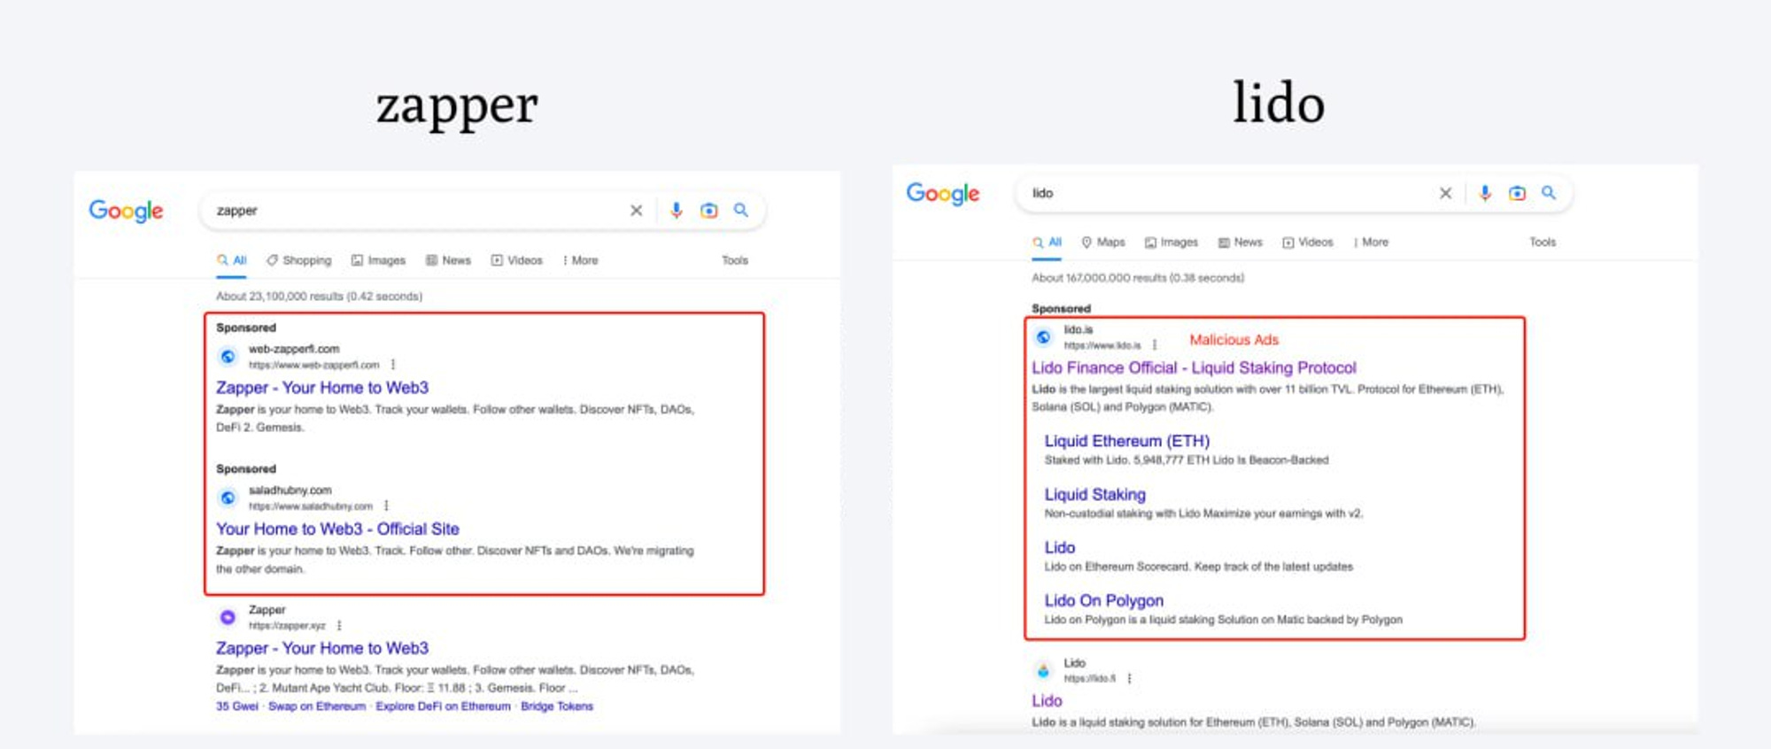This screenshot has width=1771, height=749.
Task: Open the Images tab in lido results
Action: click(1172, 242)
